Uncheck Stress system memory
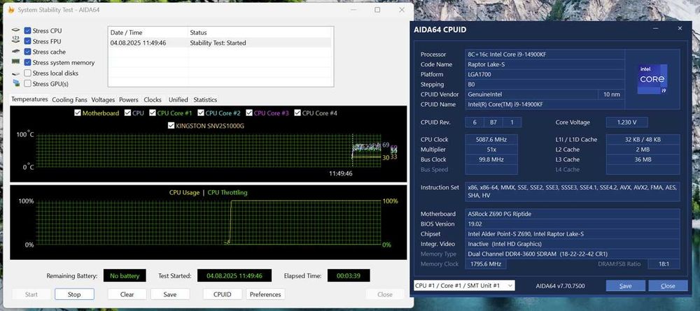700x311 pixels. (x=28, y=62)
